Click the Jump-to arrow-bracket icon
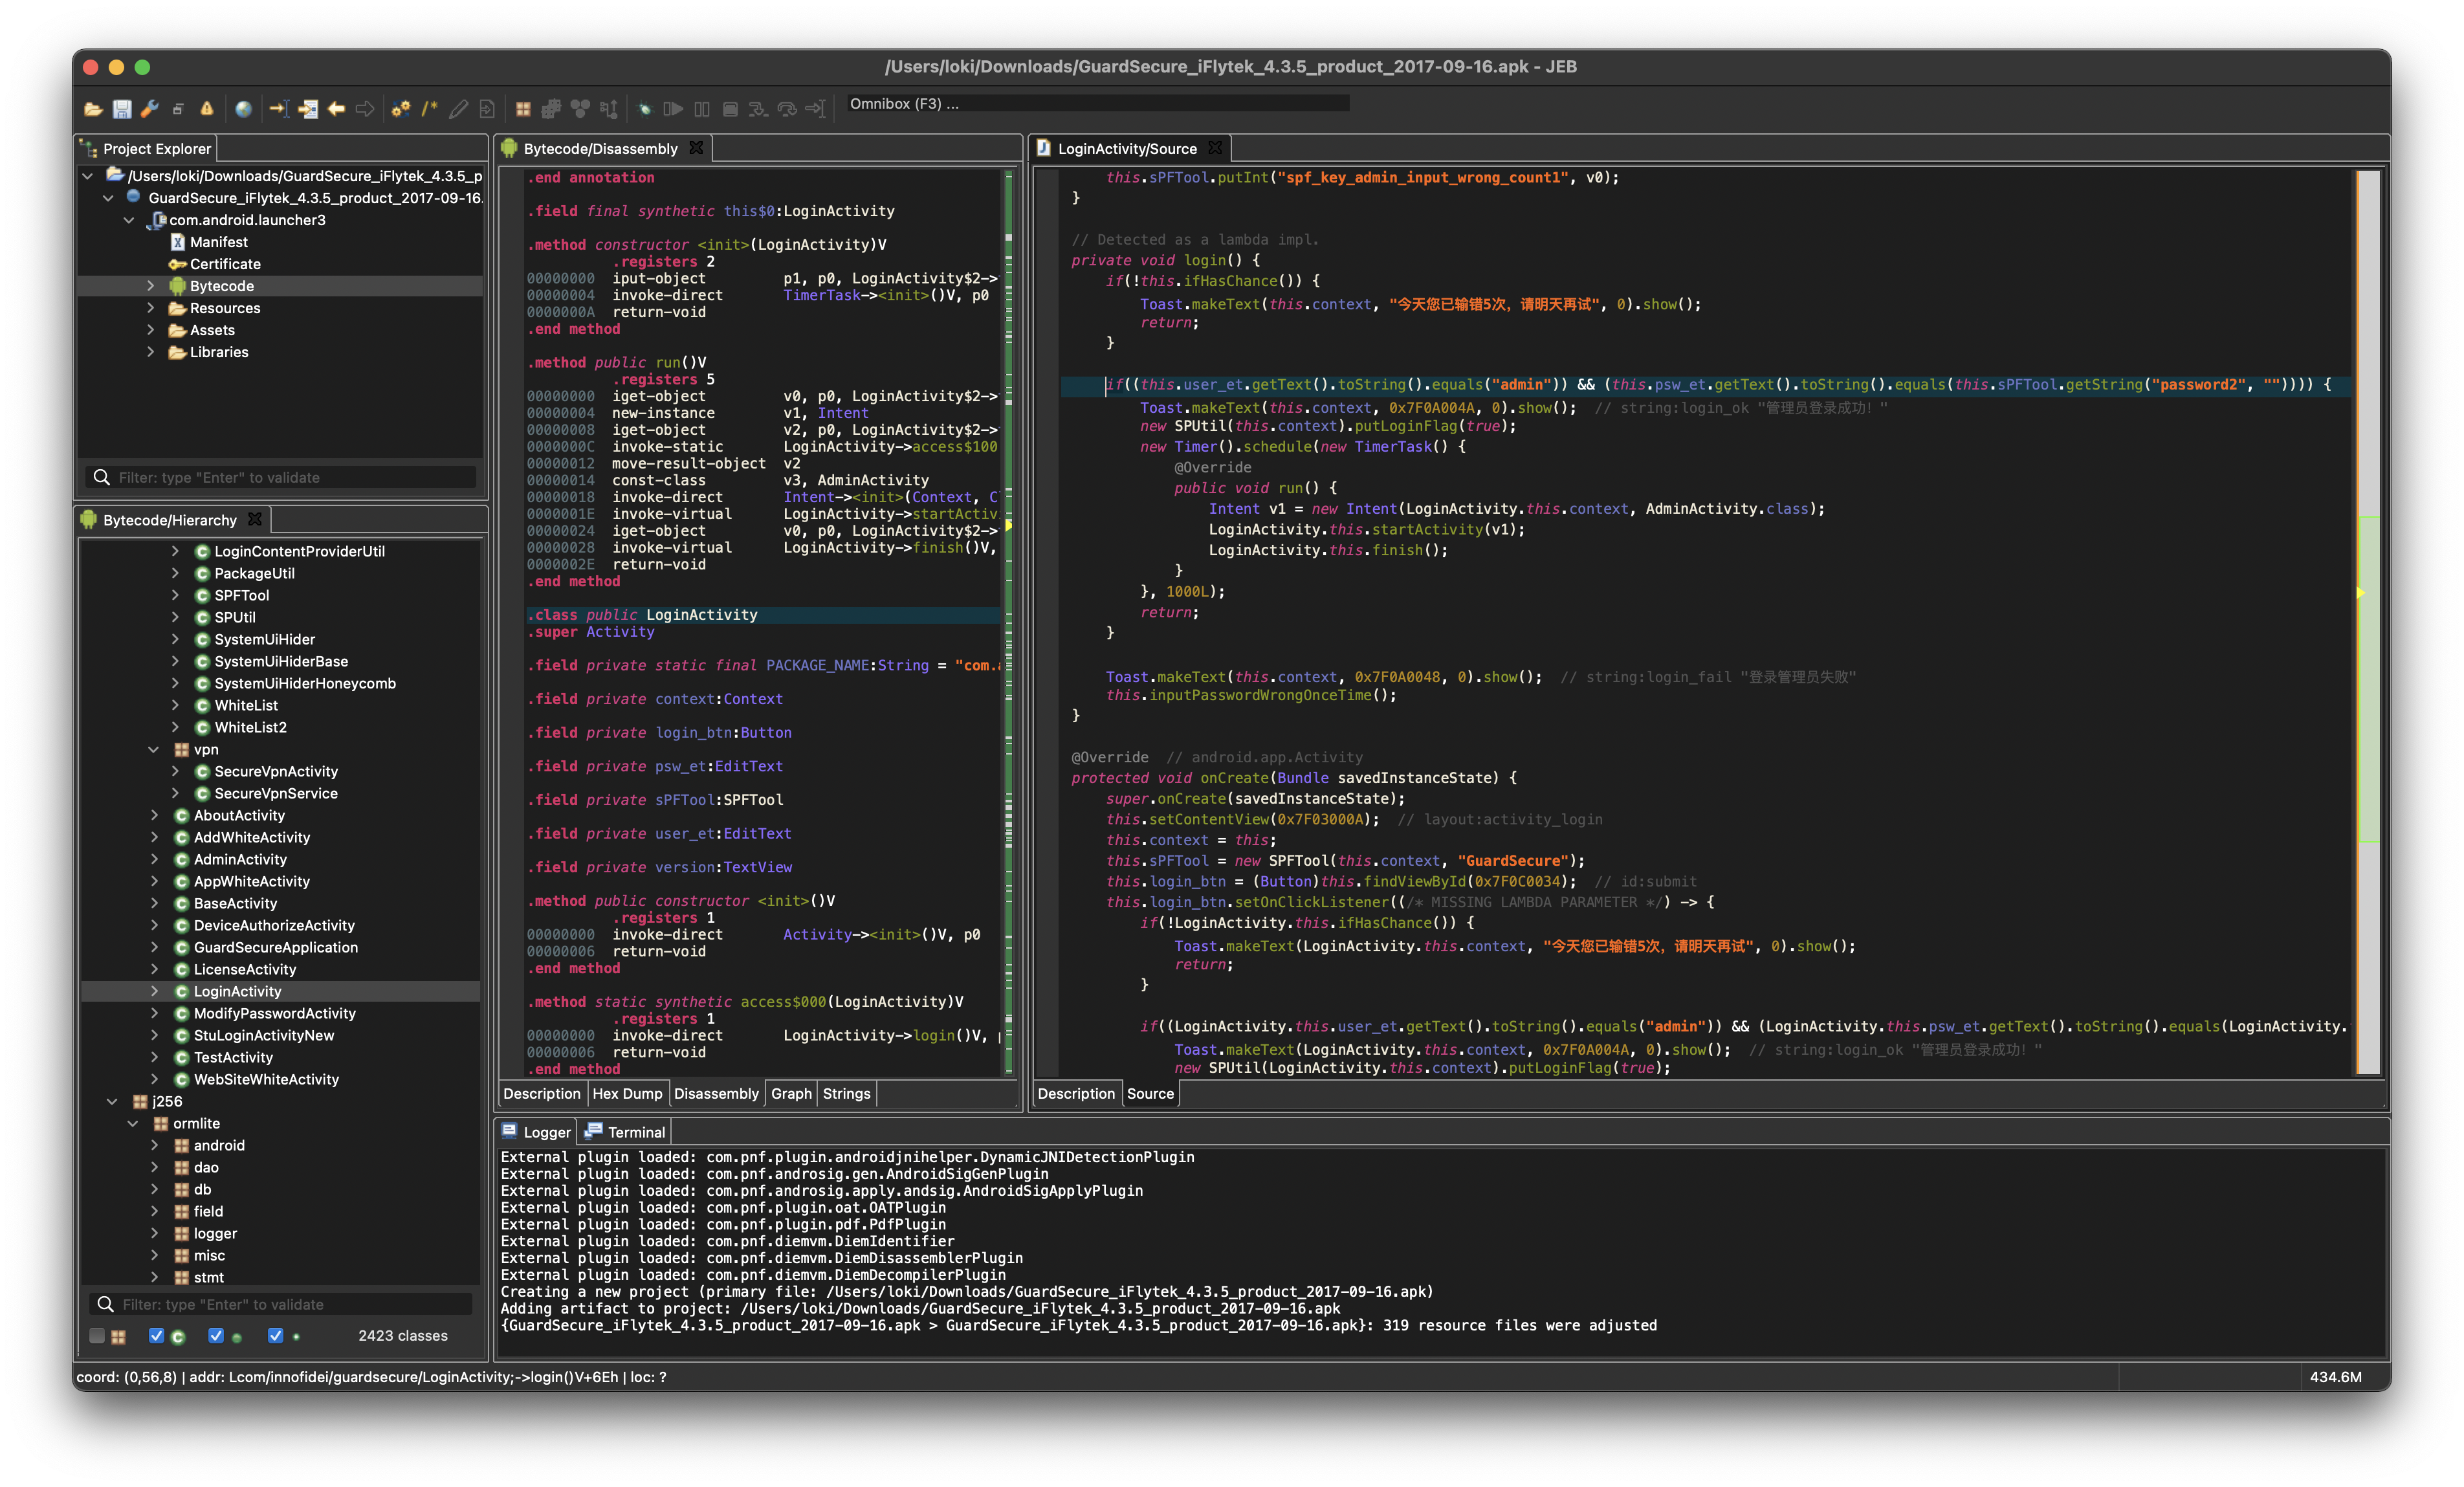The width and height of the screenshot is (2464, 1487). pyautogui.click(x=279, y=109)
